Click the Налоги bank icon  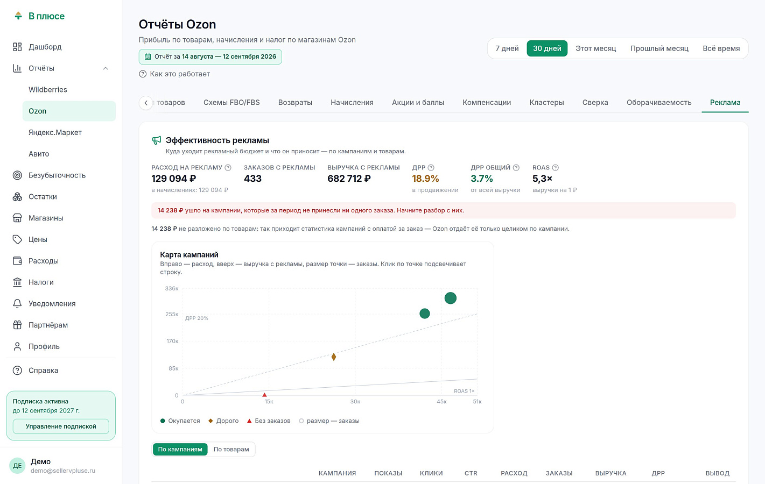coord(17,282)
